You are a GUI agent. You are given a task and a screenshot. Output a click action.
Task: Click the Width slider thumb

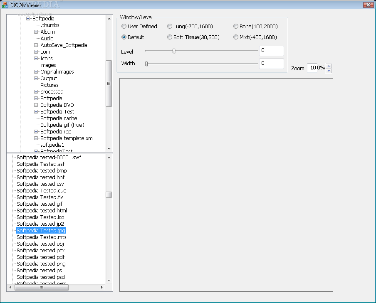click(146, 64)
